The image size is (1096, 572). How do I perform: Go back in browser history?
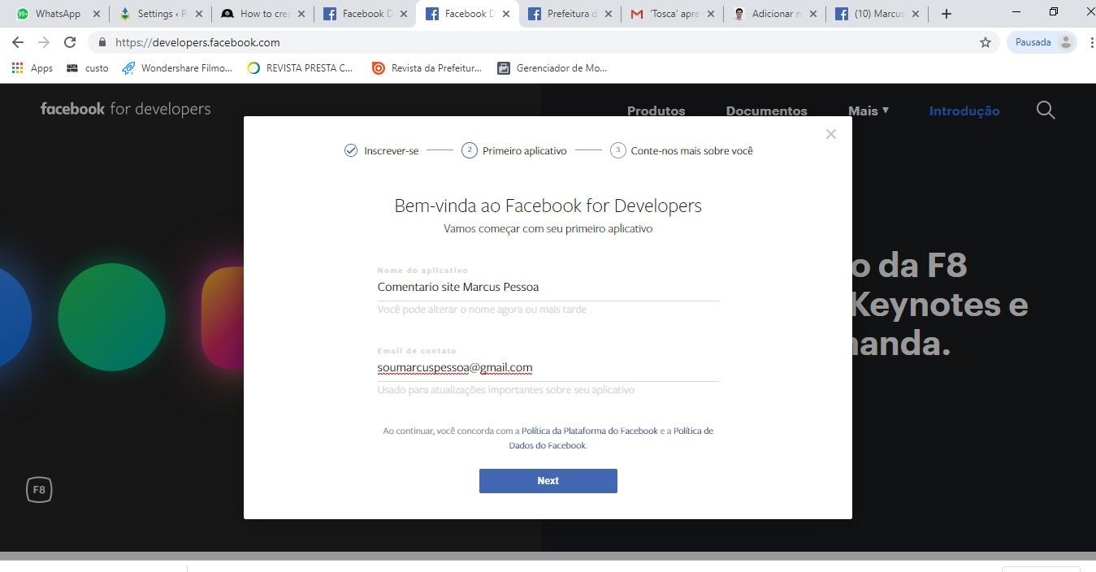pyautogui.click(x=18, y=42)
